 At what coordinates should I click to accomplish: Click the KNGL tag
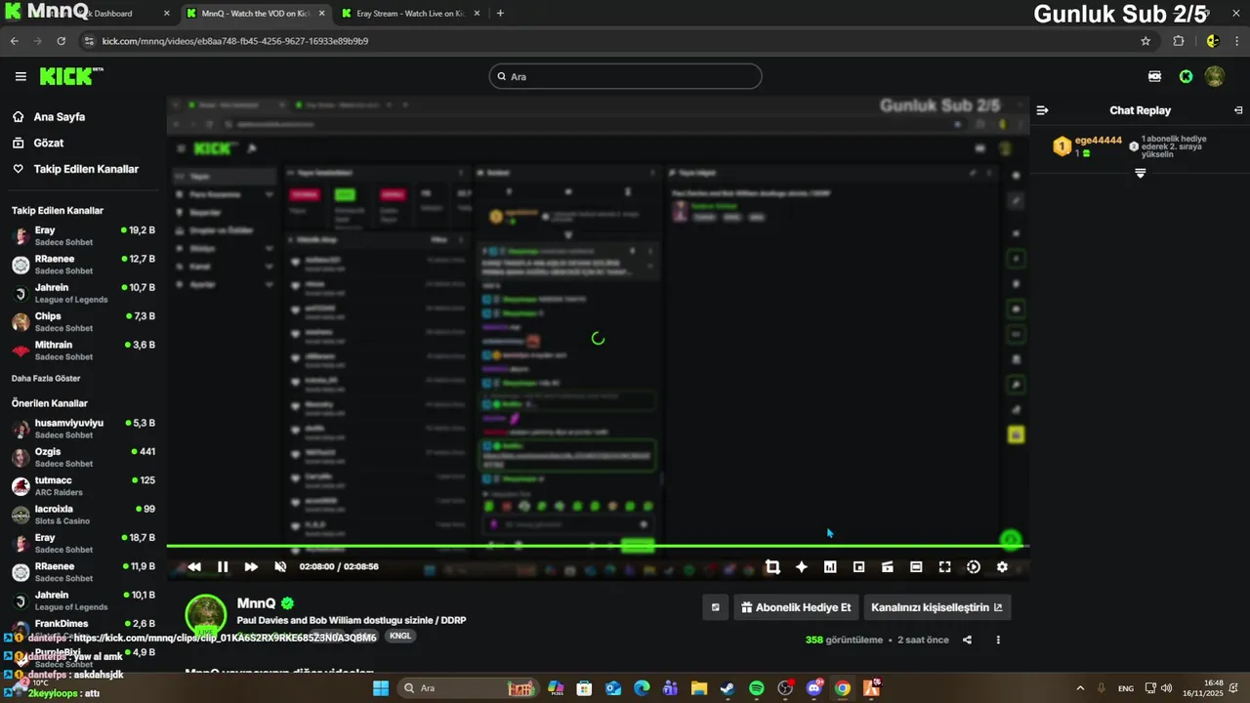point(400,636)
